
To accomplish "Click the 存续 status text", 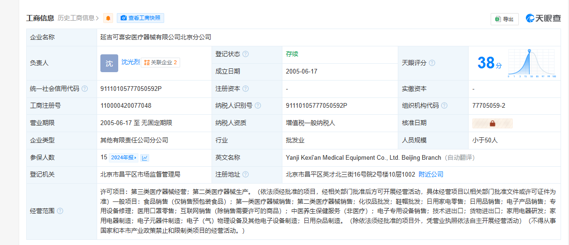I will click(x=292, y=54).
